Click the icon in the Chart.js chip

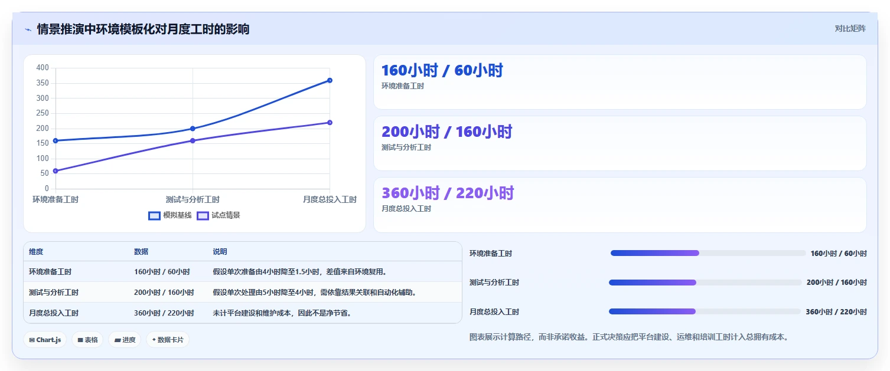[x=31, y=340]
